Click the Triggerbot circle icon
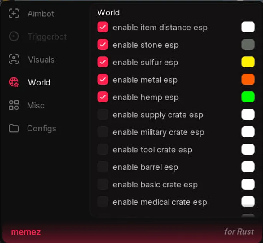Viewport: 263px width, 243px height. tap(14, 36)
